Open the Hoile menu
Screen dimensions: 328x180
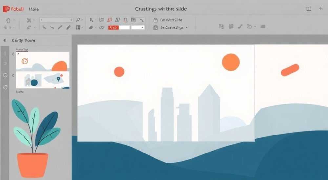34,9
